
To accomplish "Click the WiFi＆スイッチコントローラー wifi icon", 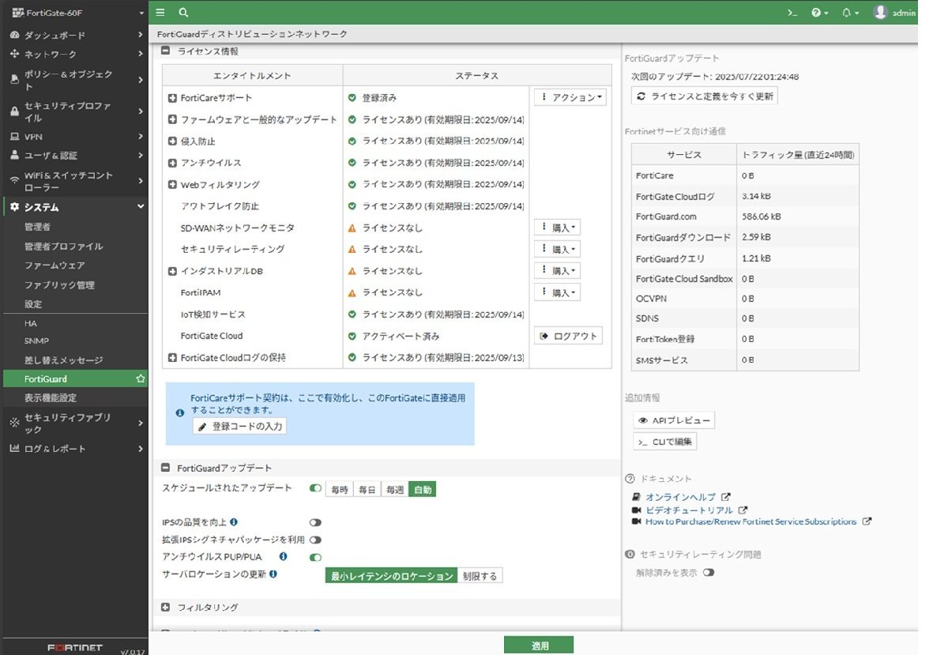I will coord(14,181).
